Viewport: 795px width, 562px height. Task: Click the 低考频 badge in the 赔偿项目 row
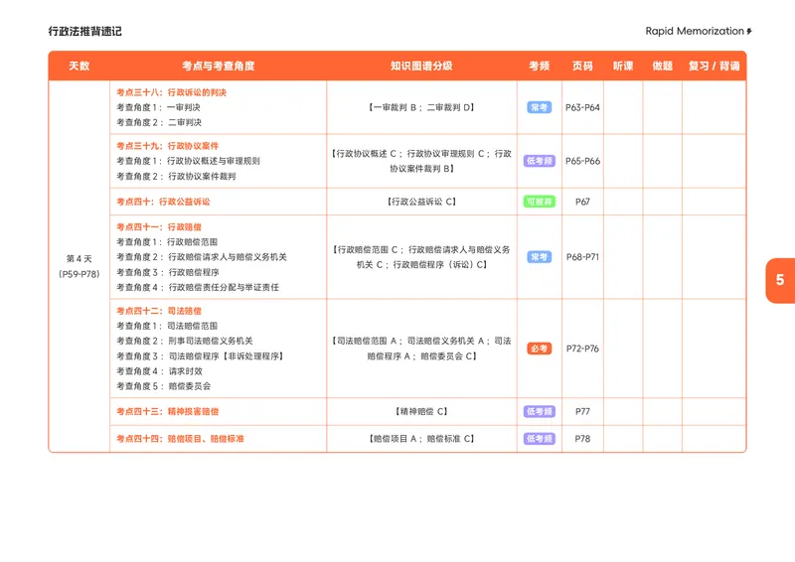[539, 439]
